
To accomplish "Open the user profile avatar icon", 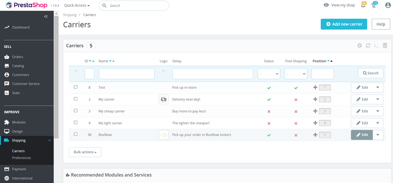I will click(x=388, y=5).
